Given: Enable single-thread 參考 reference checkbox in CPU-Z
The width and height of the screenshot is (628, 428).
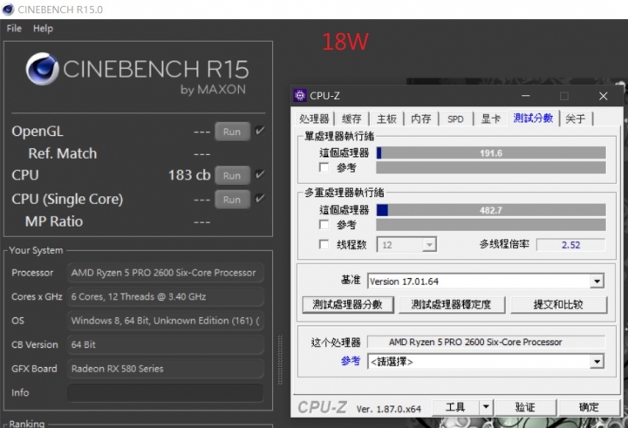Looking at the screenshot, I should (x=324, y=167).
